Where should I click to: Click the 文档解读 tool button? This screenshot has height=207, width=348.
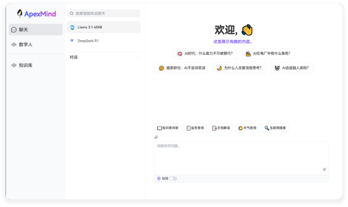(221, 128)
